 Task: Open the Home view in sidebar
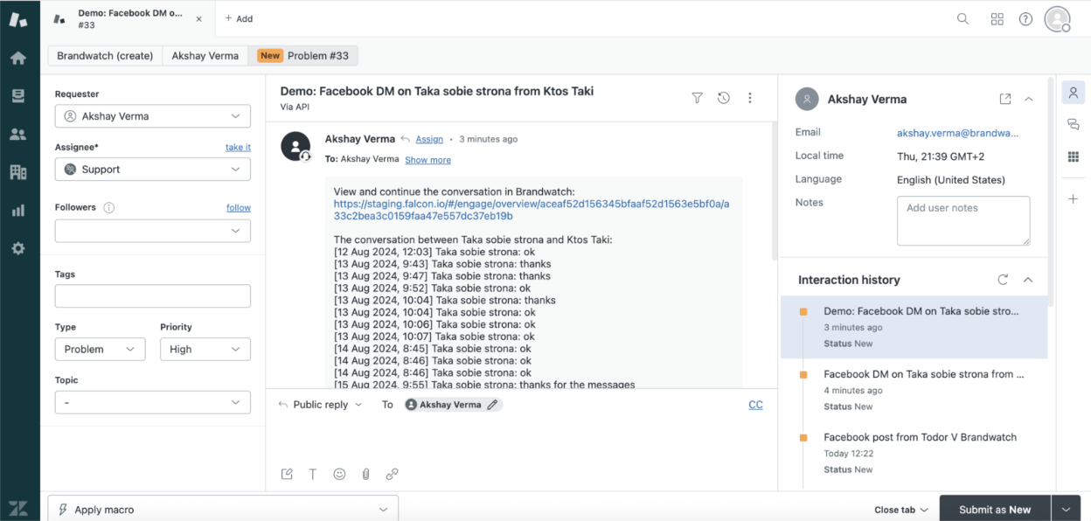pos(18,59)
